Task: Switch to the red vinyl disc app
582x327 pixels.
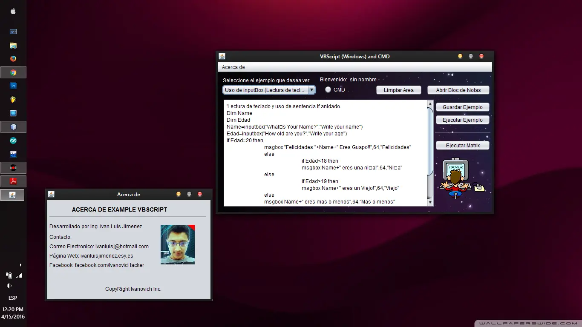Action: click(13, 168)
